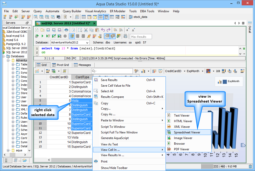Open the ExpMonth series dropdown

pyautogui.click(x=203, y=71)
